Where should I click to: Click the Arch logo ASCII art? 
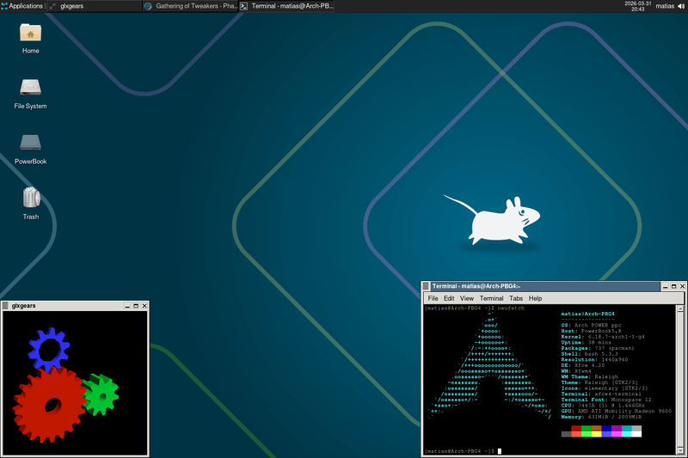coord(489,365)
